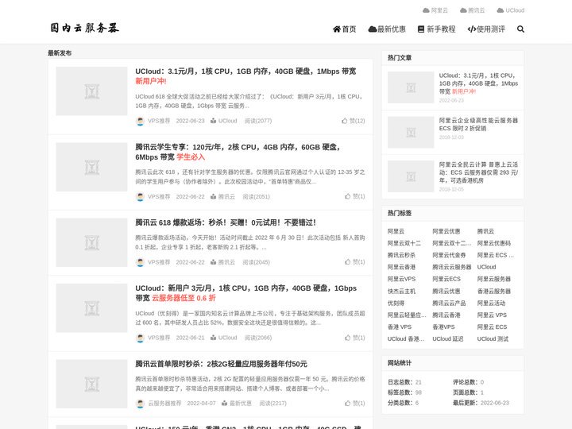Select tag 香港云服务器
Screen dimensions: 572x429
click(494, 291)
